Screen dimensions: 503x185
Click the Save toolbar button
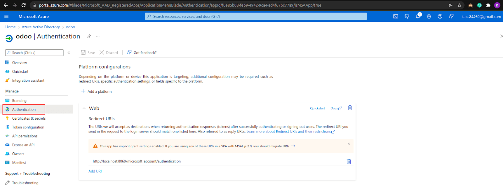pos(88,52)
